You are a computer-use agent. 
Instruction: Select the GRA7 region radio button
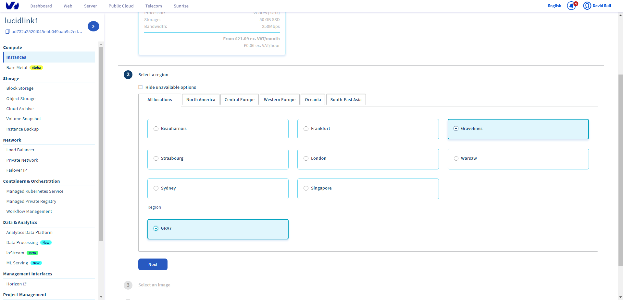point(156,228)
